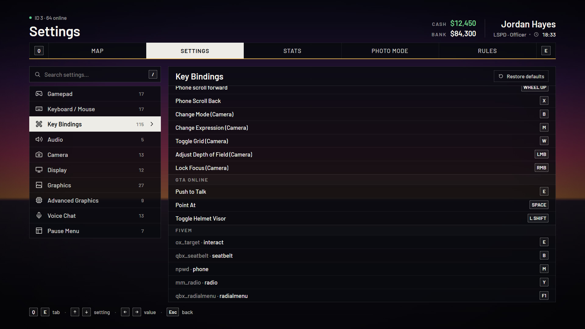Click the Advanced Graphics chip icon
The width and height of the screenshot is (585, 329).
pyautogui.click(x=39, y=200)
